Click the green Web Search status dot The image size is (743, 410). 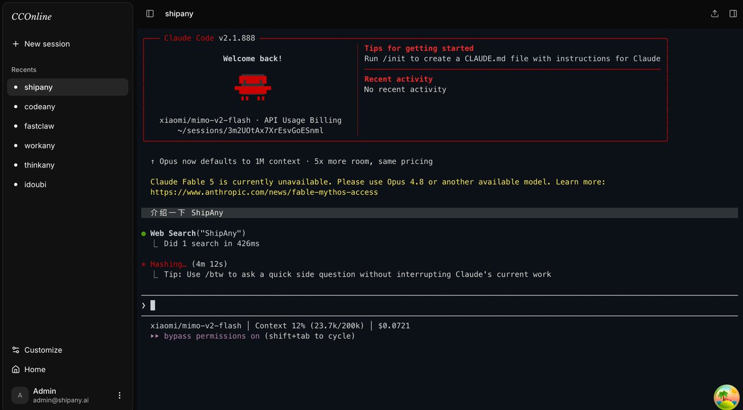pyautogui.click(x=144, y=234)
